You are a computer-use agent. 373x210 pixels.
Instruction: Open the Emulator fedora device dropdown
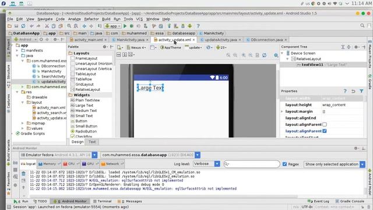[x=58, y=155]
